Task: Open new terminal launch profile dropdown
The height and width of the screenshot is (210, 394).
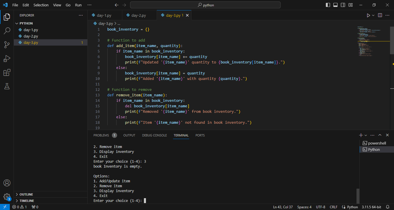Action: (x=365, y=135)
